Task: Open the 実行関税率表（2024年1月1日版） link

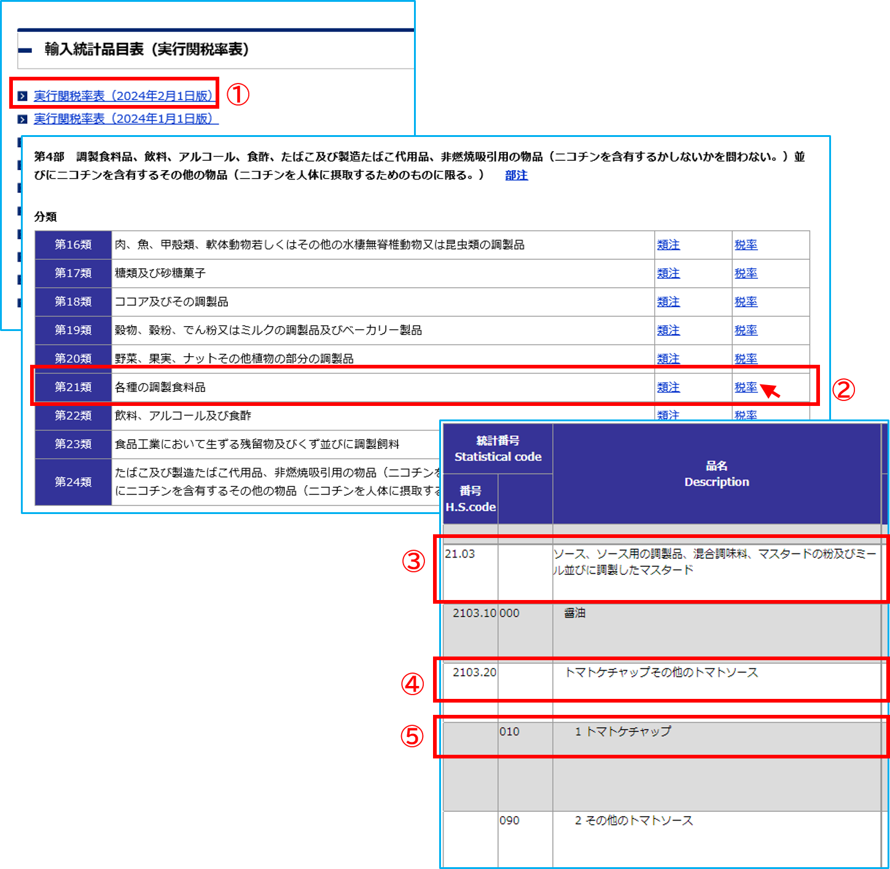Action: [123, 119]
